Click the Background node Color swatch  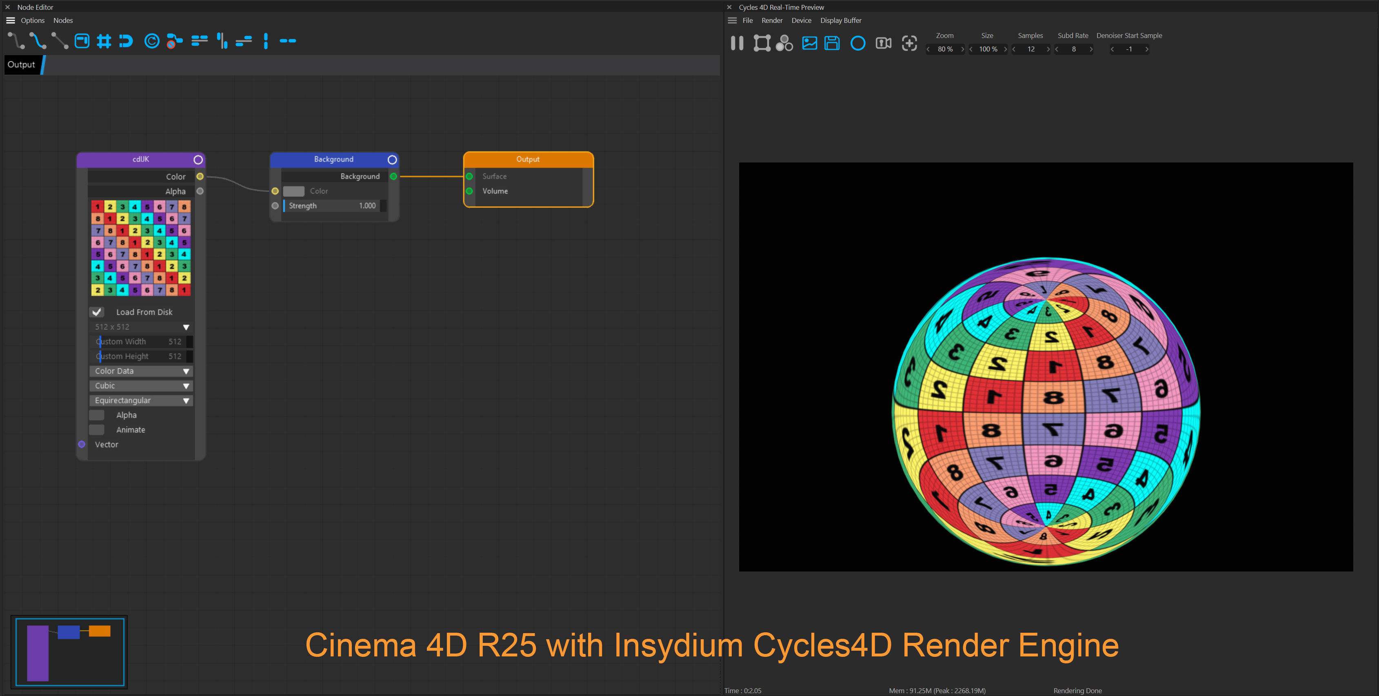click(293, 191)
